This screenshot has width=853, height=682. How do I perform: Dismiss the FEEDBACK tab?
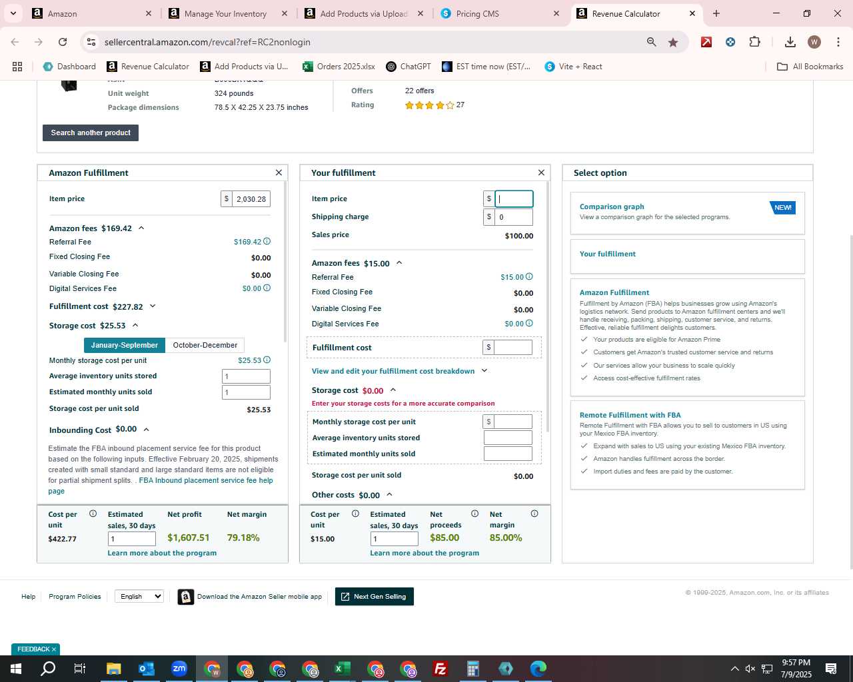pyautogui.click(x=54, y=649)
